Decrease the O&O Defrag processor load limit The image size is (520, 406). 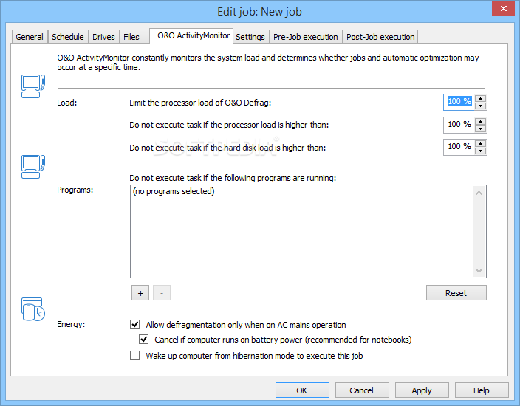point(481,106)
